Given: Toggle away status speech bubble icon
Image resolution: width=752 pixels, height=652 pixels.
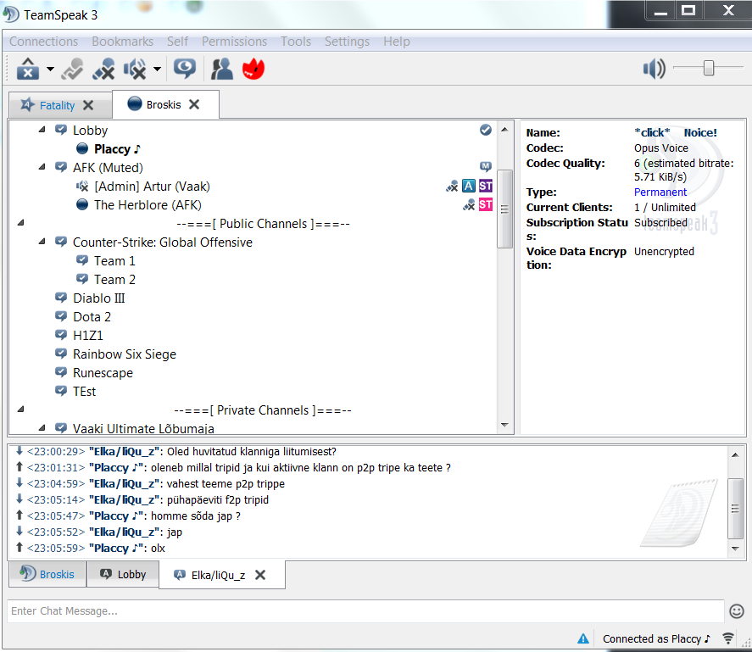Looking at the screenshot, I should (x=184, y=69).
